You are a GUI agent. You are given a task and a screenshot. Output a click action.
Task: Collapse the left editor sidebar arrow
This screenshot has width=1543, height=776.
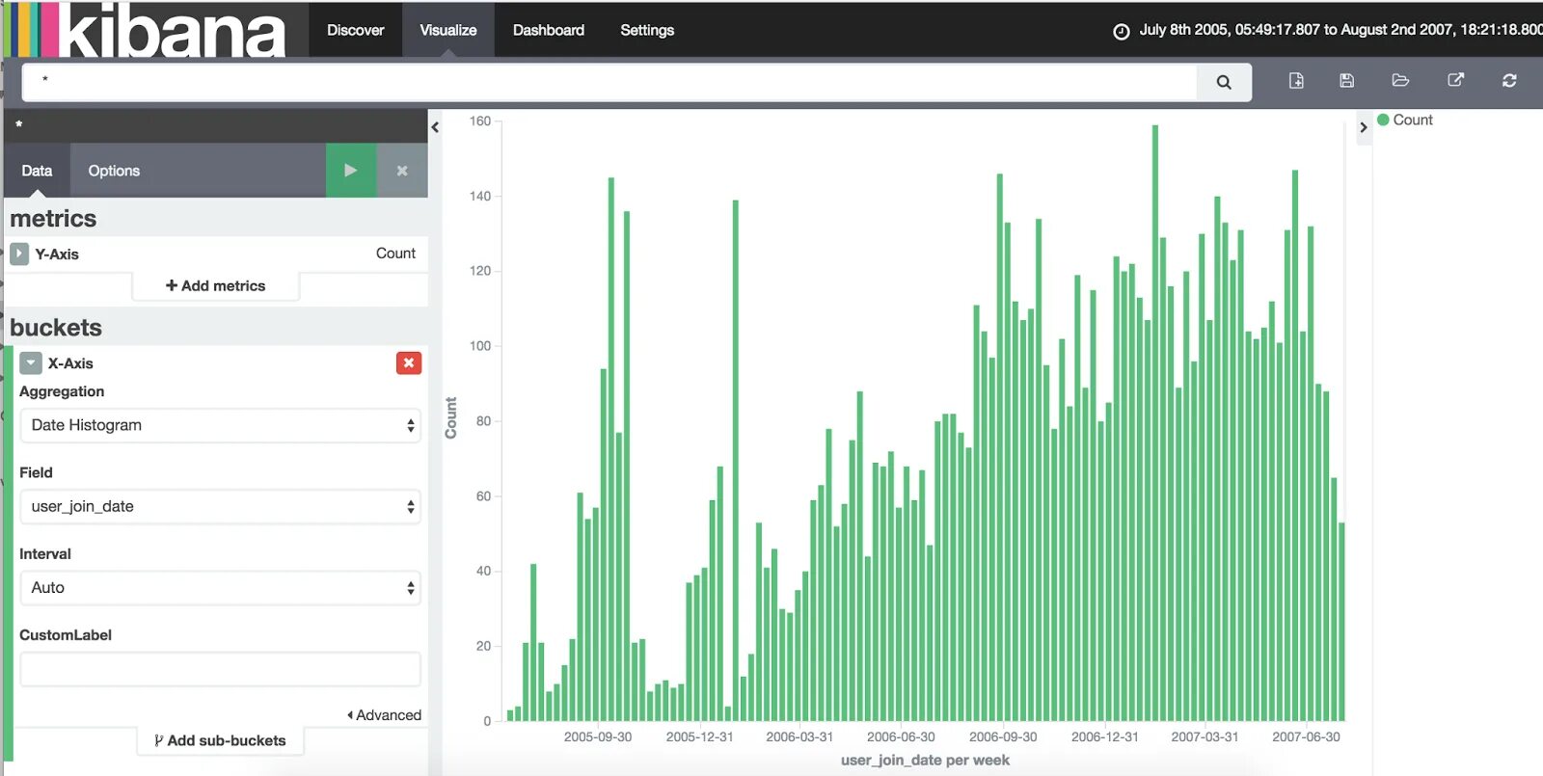tap(435, 127)
